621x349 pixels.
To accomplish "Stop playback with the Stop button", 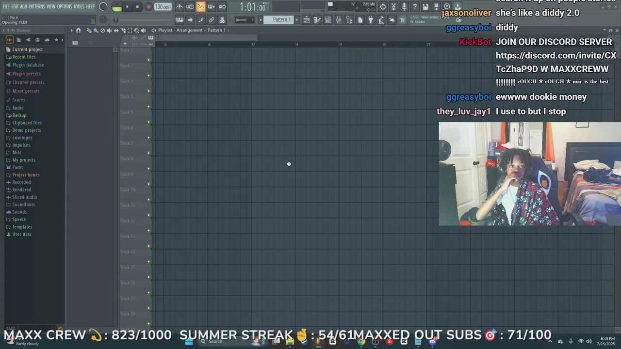I will [x=137, y=7].
